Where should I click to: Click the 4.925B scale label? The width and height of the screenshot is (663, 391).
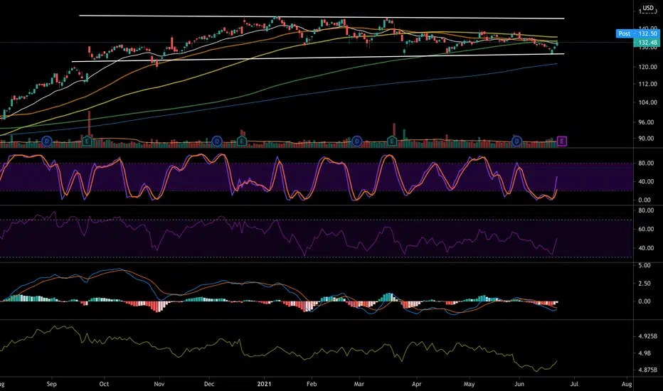(648, 336)
